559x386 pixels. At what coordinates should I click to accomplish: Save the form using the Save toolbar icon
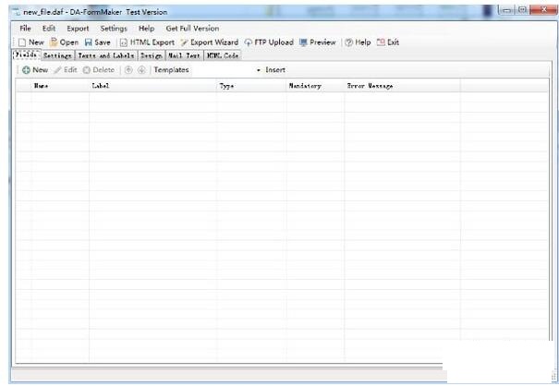coord(98,42)
